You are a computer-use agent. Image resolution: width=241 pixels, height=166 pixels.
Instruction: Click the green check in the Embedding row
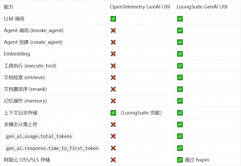pos(180,54)
